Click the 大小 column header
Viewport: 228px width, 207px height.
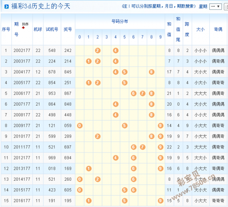[201, 29]
